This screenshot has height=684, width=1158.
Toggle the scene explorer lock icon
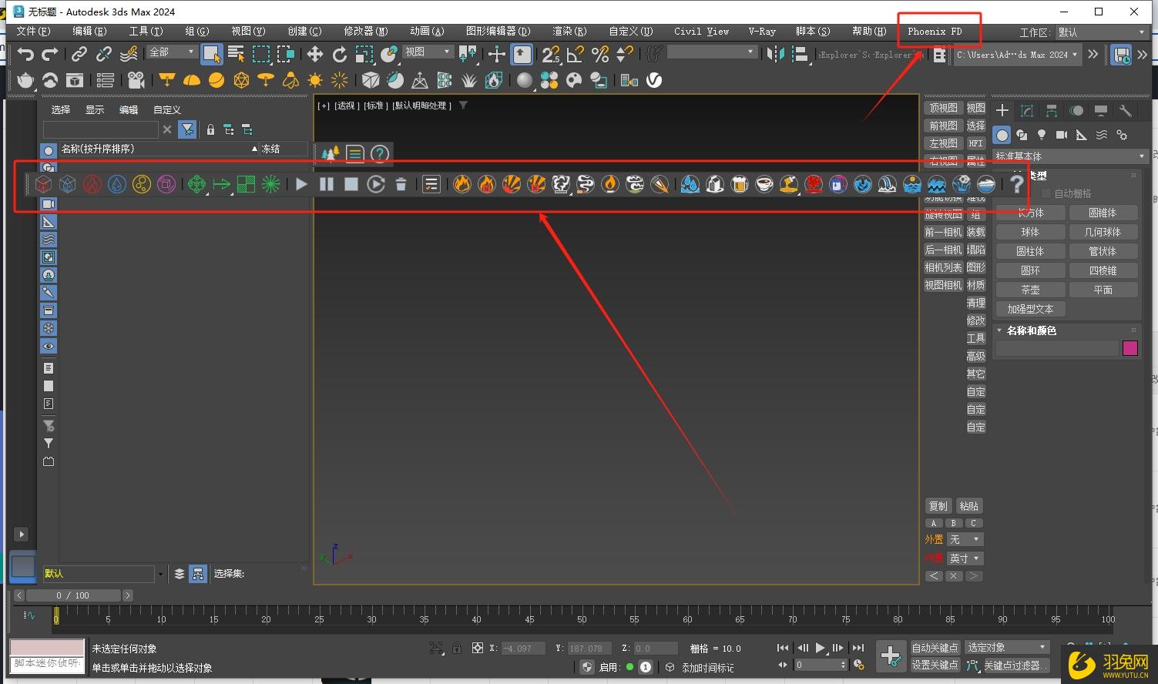(210, 129)
